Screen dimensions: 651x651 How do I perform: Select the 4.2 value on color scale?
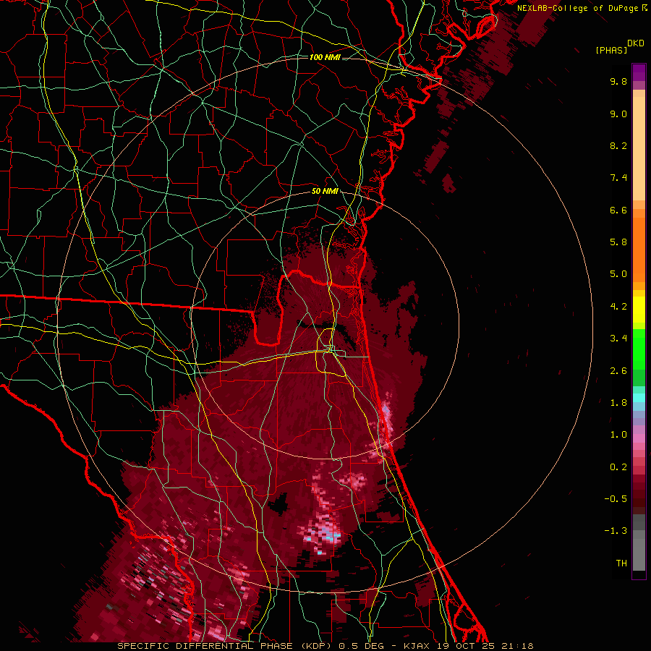tap(618, 307)
